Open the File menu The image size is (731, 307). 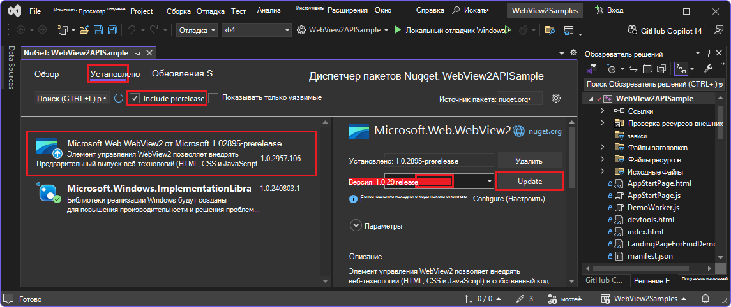[x=35, y=11]
